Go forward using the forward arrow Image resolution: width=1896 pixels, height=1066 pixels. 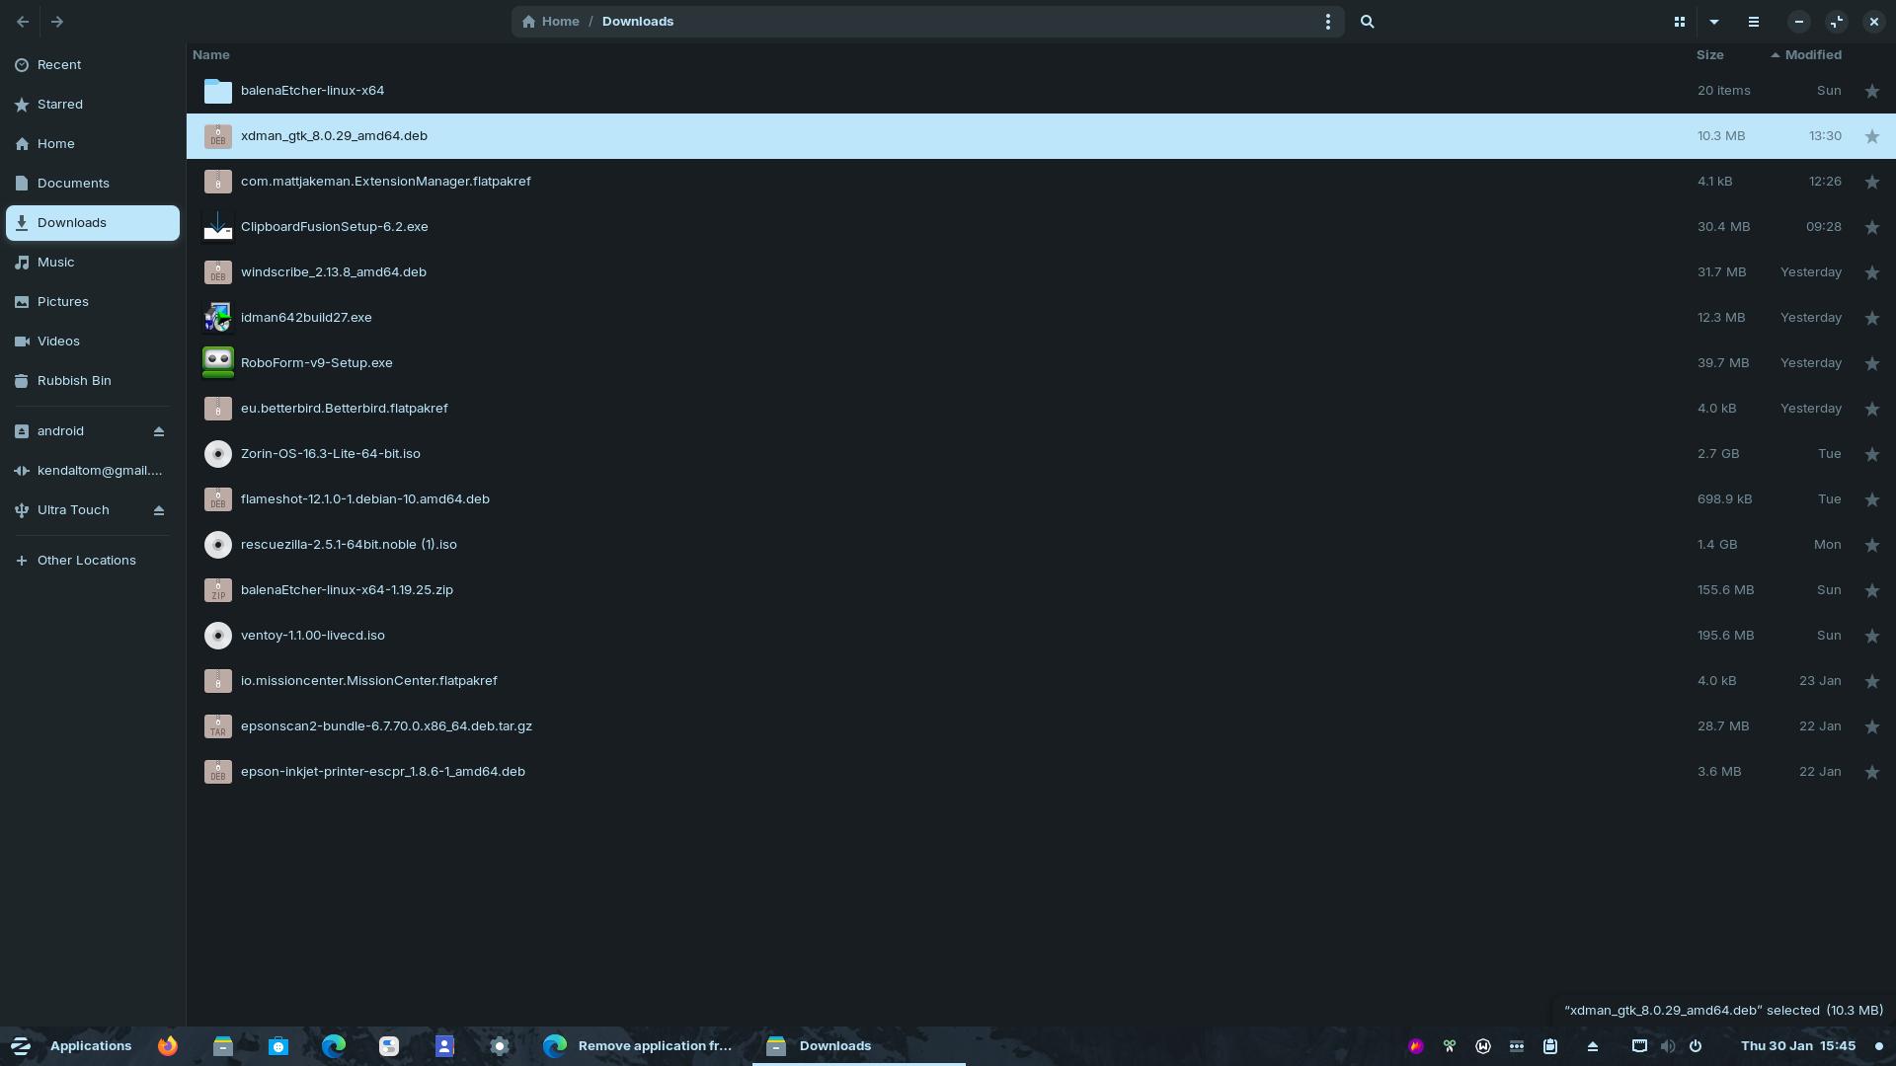click(57, 21)
